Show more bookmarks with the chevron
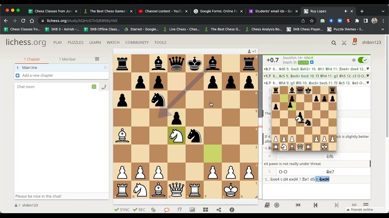Image resolution: width=389 pixels, height=218 pixels. [383, 29]
